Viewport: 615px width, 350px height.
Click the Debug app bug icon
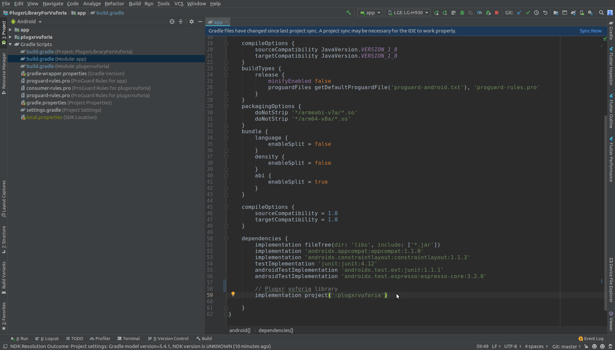coord(462,13)
